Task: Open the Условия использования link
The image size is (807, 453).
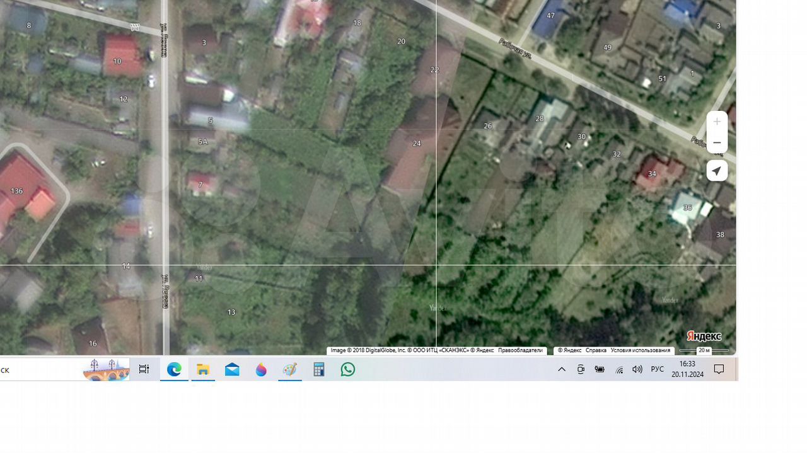Action: tap(640, 350)
